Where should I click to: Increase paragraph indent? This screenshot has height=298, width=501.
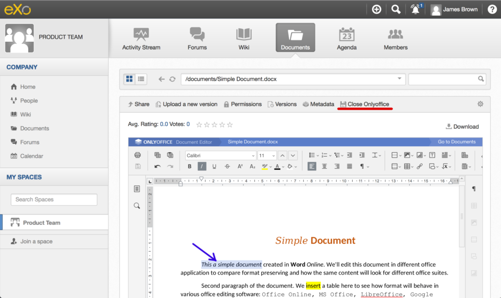click(x=362, y=155)
